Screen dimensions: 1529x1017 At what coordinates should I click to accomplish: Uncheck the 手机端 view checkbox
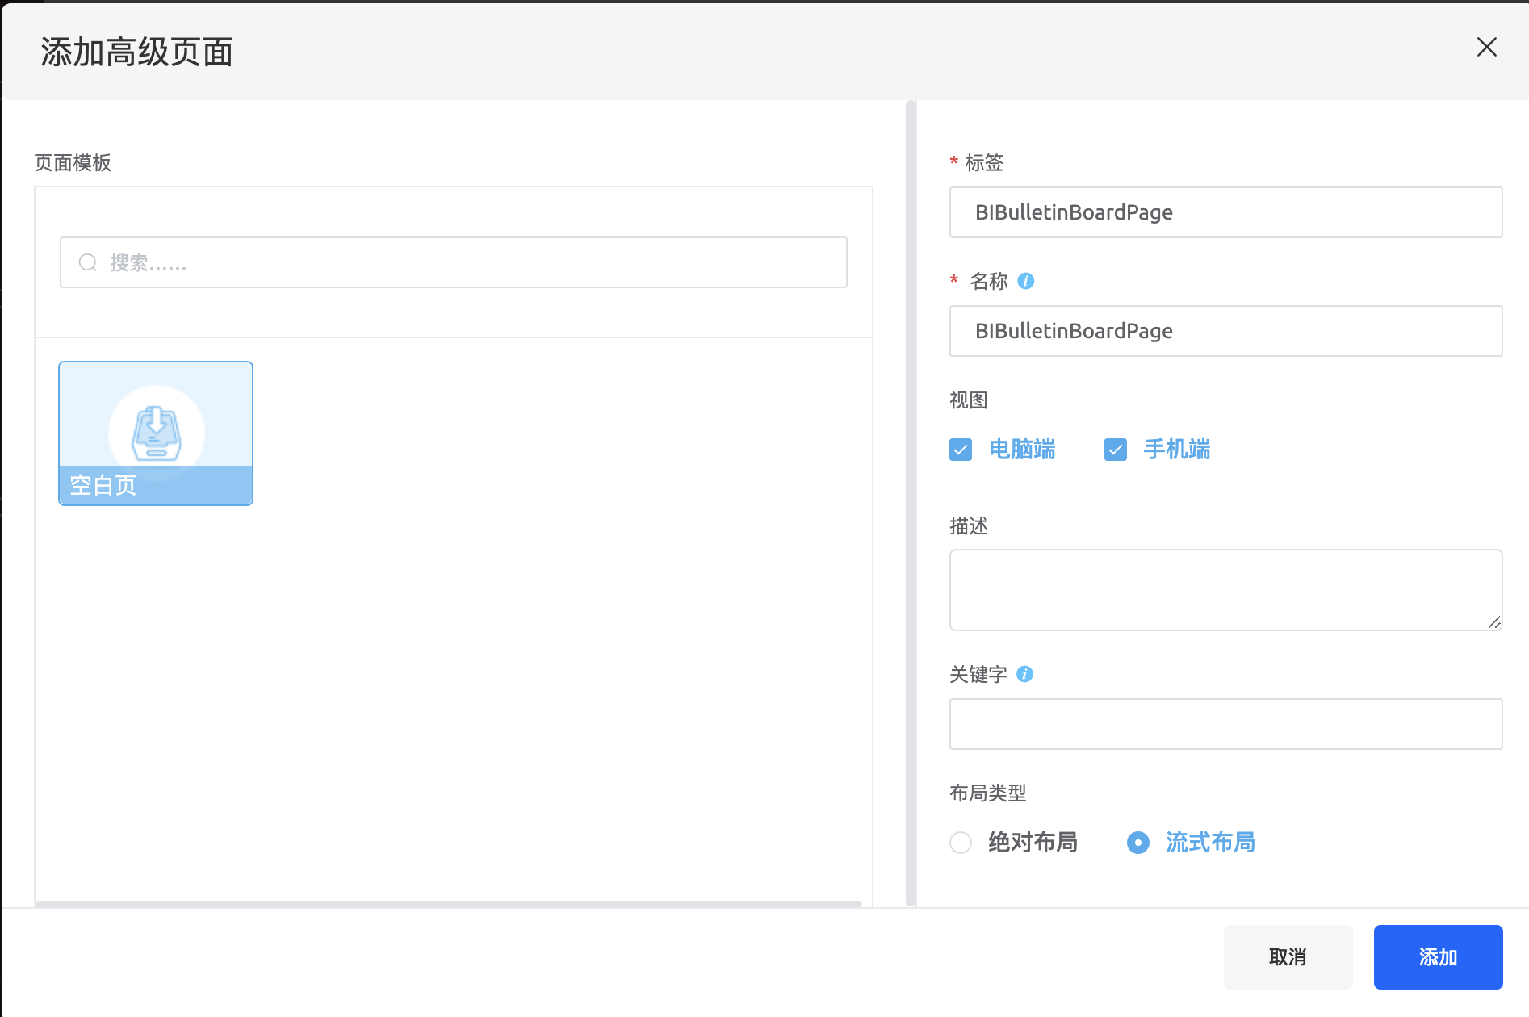point(1116,450)
